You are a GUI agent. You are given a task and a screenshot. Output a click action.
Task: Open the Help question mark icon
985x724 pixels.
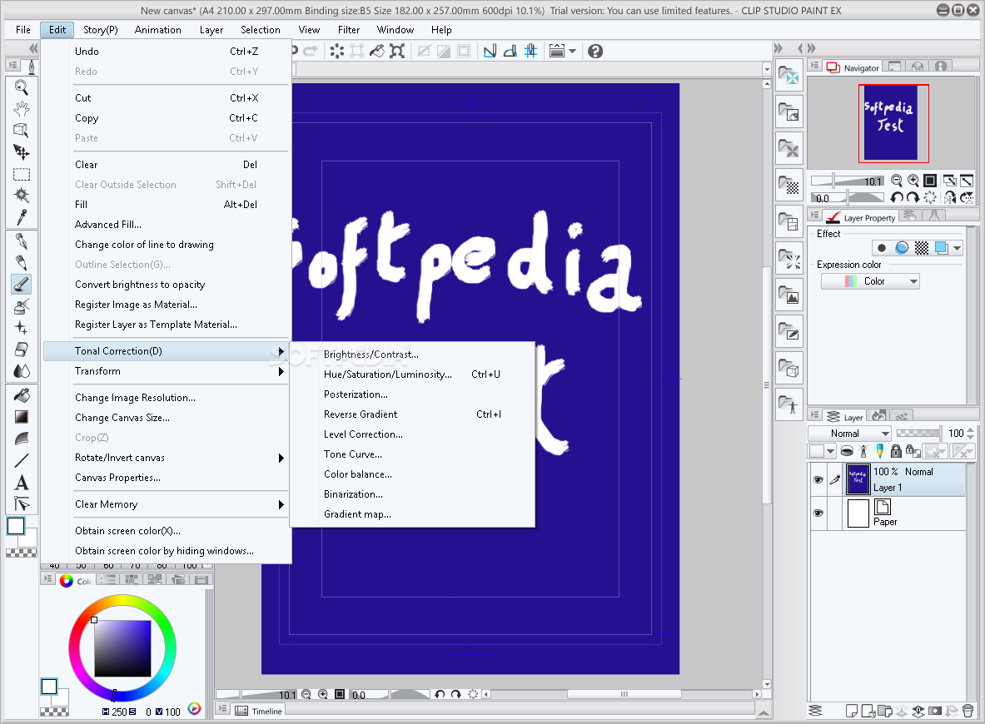(x=594, y=51)
